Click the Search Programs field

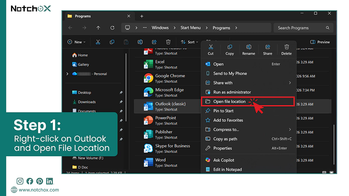(x=303, y=28)
